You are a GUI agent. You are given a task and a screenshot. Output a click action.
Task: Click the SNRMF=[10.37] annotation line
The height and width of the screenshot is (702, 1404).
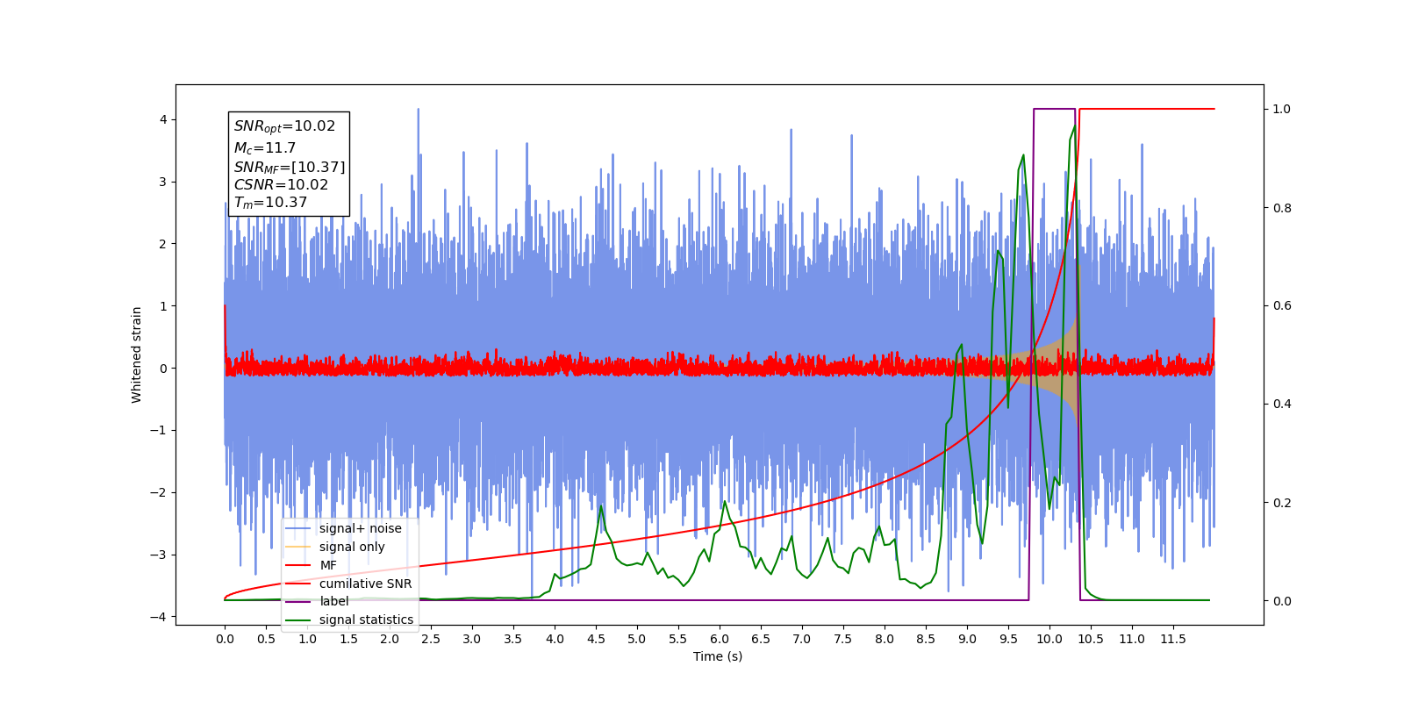pos(290,167)
